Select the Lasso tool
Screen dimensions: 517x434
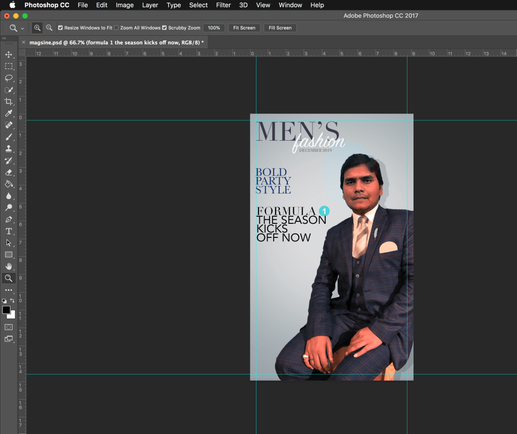9,78
